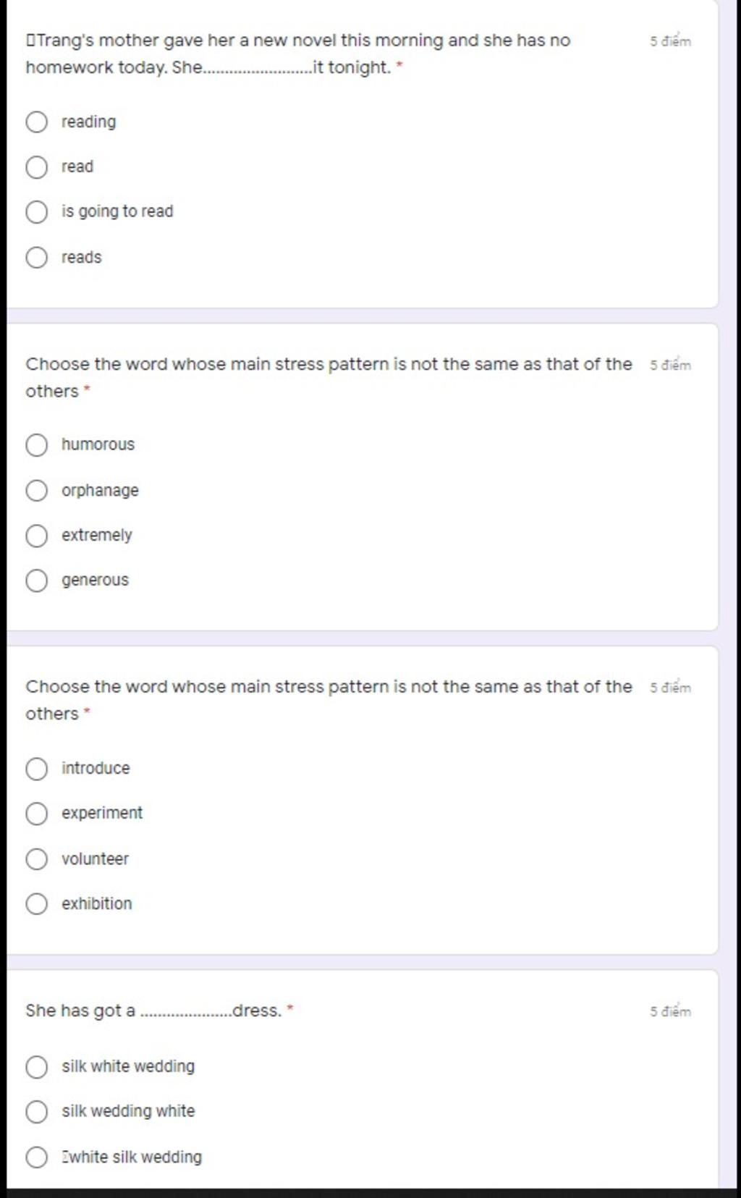Select "silk wedding white" answer
Viewport: 741px width, 1198px height.
[37, 1111]
